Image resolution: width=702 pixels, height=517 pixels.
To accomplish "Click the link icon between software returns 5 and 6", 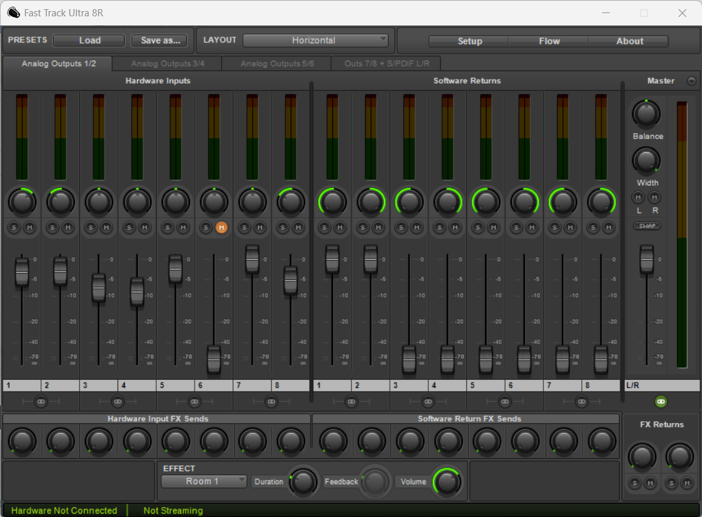I will click(x=505, y=401).
